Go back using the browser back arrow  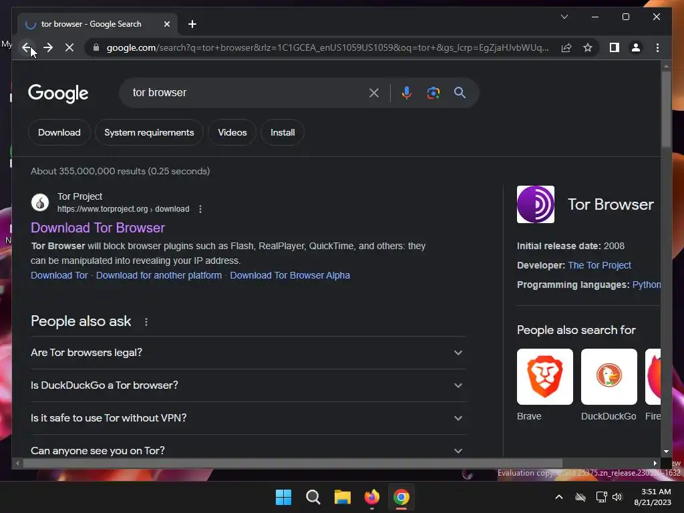pyautogui.click(x=27, y=47)
